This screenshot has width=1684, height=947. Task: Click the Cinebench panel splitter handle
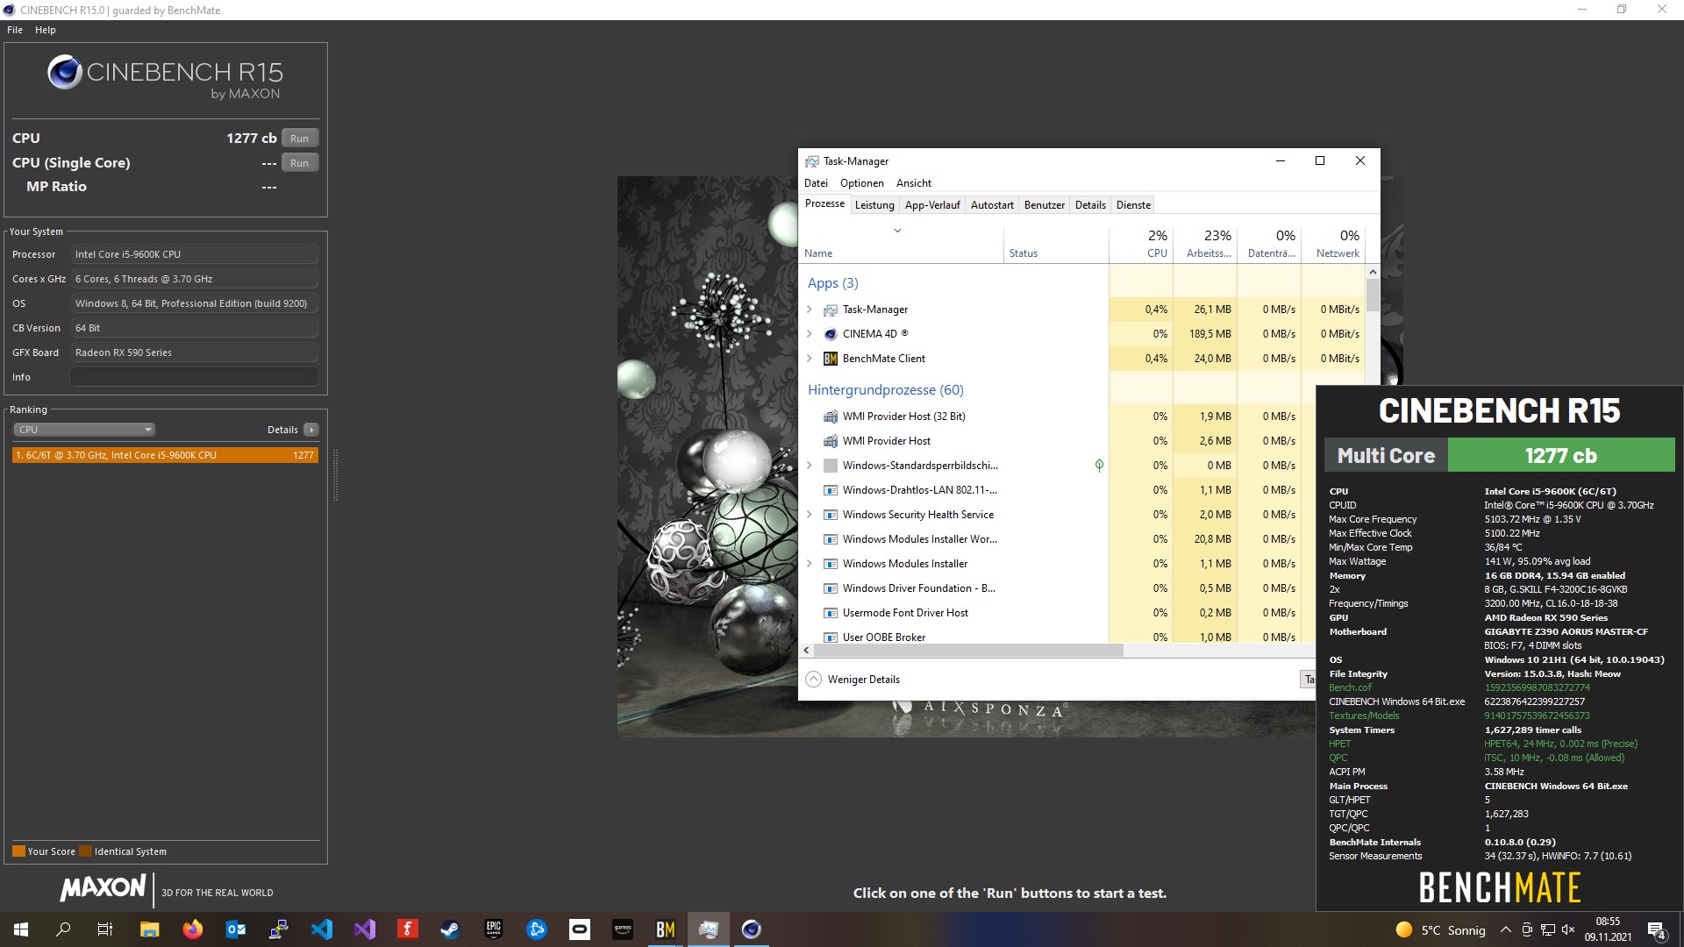pos(335,474)
